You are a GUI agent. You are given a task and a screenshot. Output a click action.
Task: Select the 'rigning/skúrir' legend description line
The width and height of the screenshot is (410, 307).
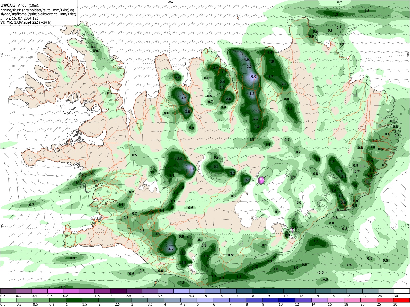click(x=37, y=10)
